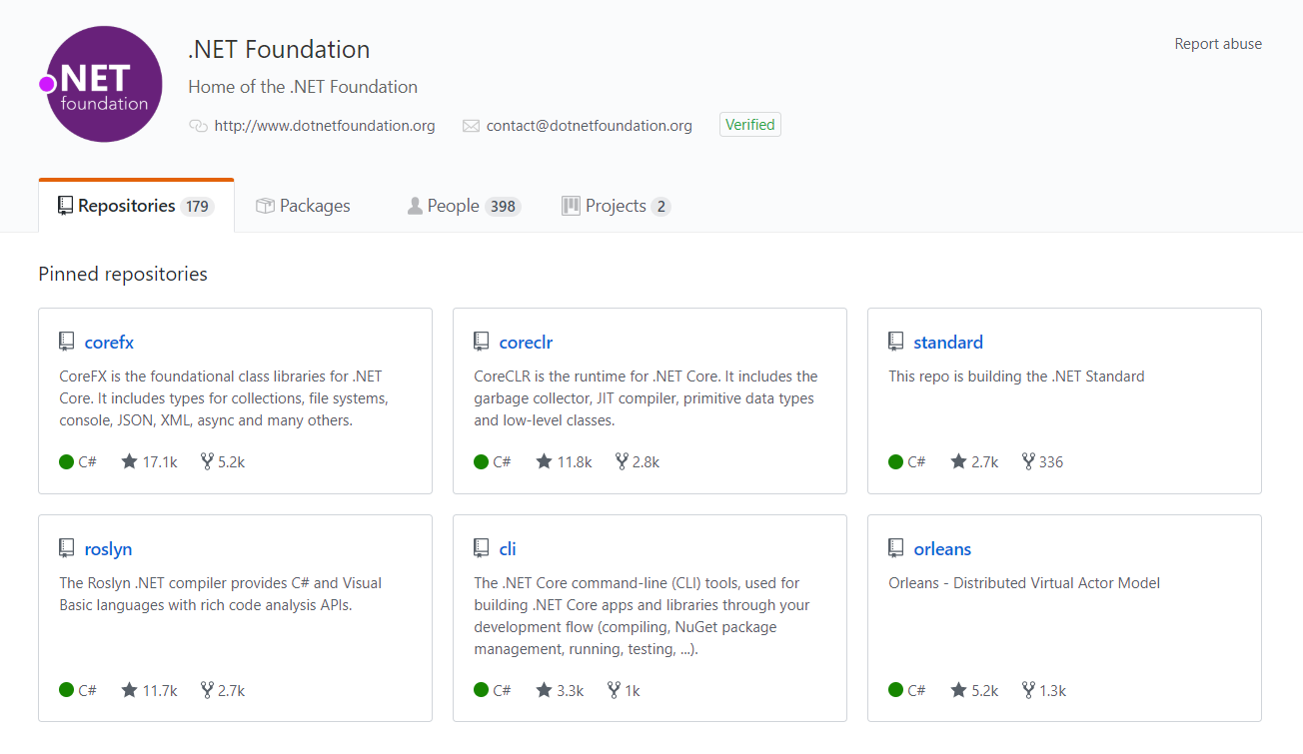
Task: Click the .NET Foundation logo avatar
Action: pos(104,84)
